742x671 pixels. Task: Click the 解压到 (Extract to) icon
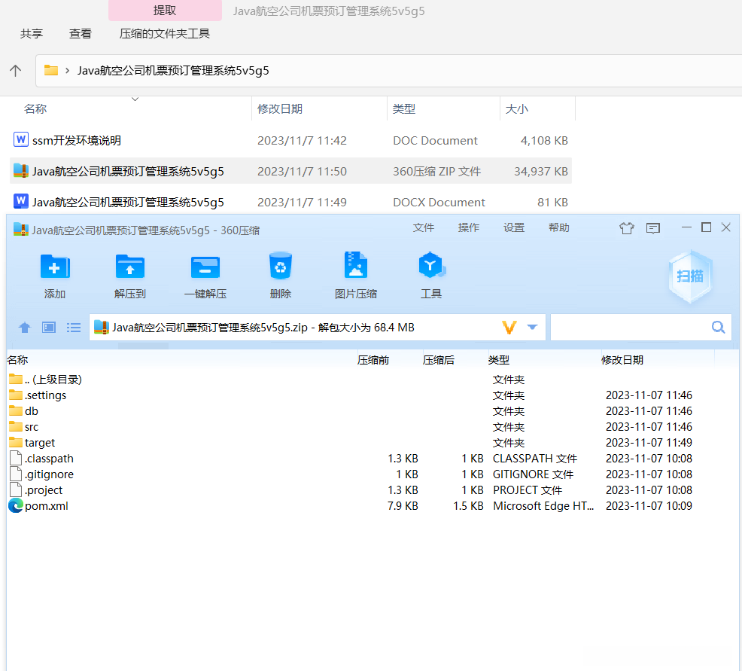(129, 267)
